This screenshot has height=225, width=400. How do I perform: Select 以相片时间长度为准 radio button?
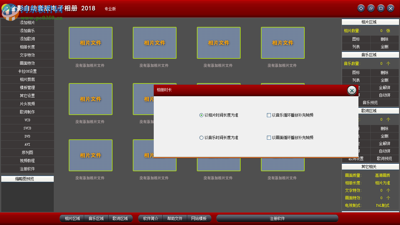(219, 115)
